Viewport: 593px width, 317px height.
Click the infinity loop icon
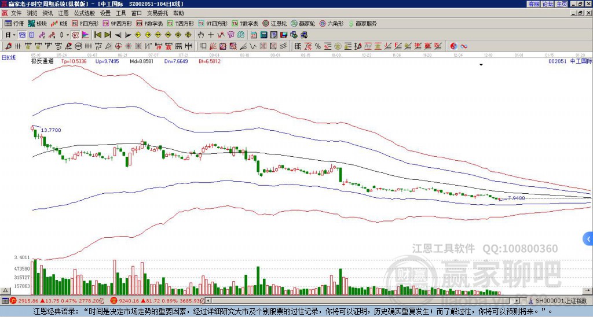pyautogui.click(x=464, y=46)
